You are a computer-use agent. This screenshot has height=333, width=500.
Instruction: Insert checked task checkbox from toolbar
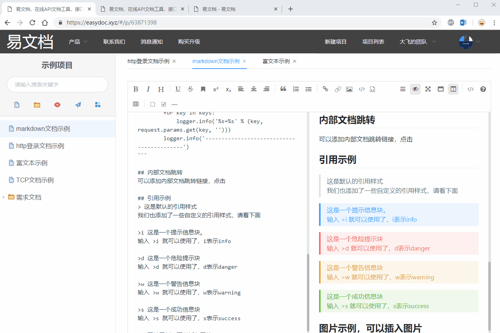click(x=163, y=104)
